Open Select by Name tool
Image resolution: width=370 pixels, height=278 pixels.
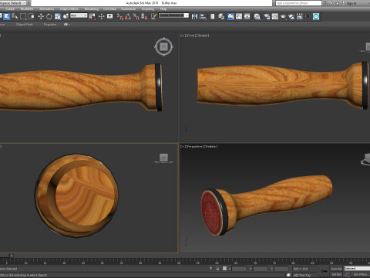15,16
